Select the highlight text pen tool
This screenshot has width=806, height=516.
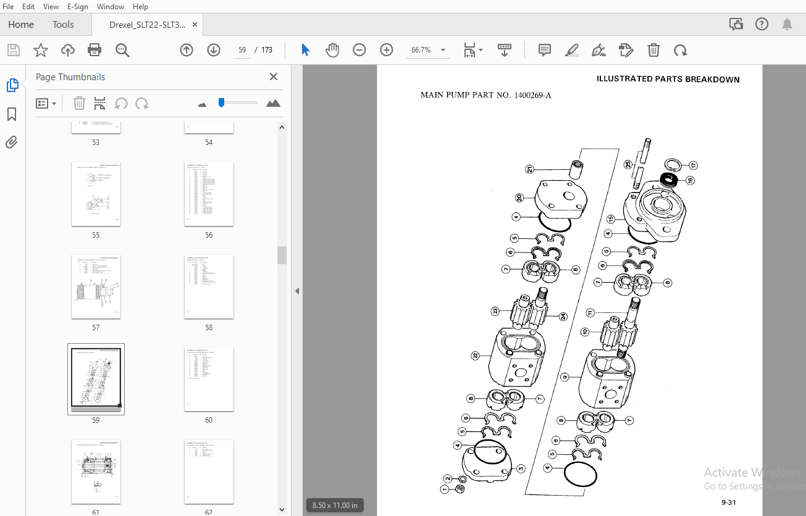point(572,50)
